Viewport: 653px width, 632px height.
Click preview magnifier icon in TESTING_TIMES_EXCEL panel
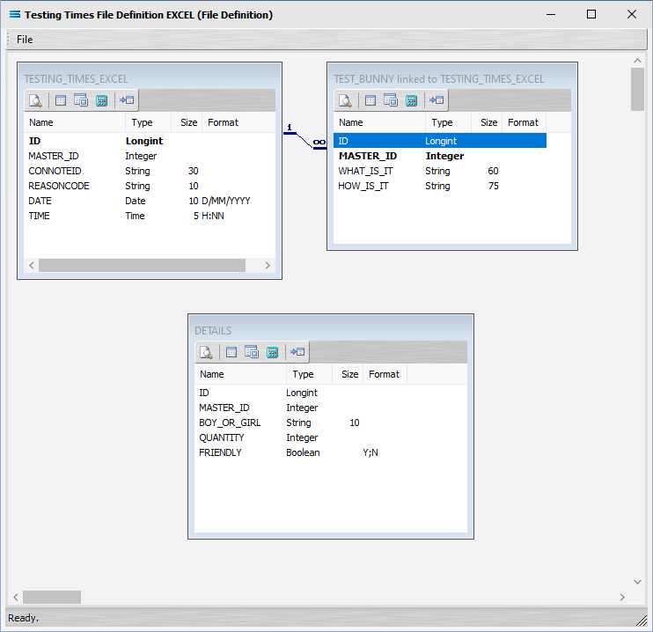(35, 100)
